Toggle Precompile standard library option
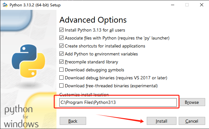Image resolution: width=209 pixels, height=129 pixels. tap(61, 62)
